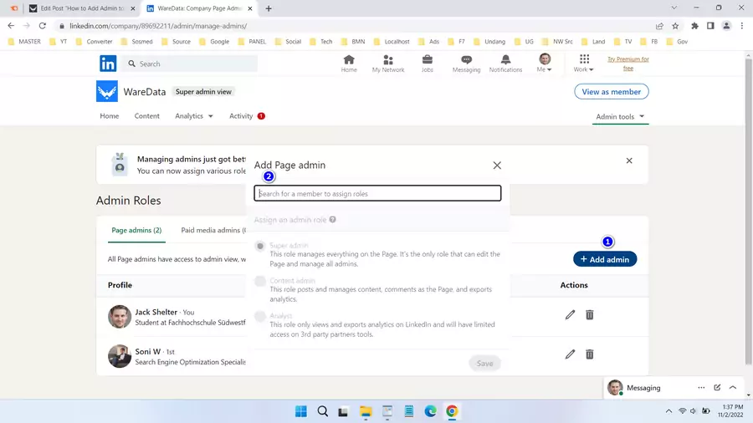Open File Explorer from taskbar
Viewport: 753px width, 423px height.
coord(366,411)
